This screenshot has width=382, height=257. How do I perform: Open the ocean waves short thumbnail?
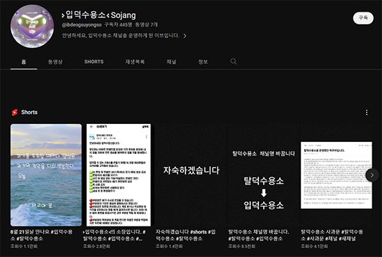click(46, 175)
